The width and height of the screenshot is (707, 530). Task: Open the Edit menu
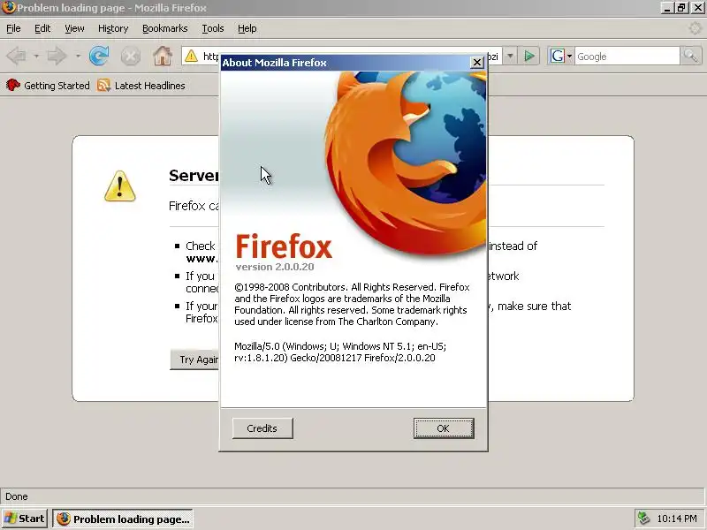point(42,28)
